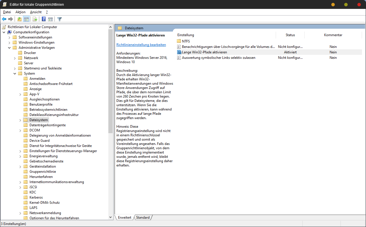Select the Lange Win32-Pfade aktivieren setting
The width and height of the screenshot is (366, 227).
[204, 52]
